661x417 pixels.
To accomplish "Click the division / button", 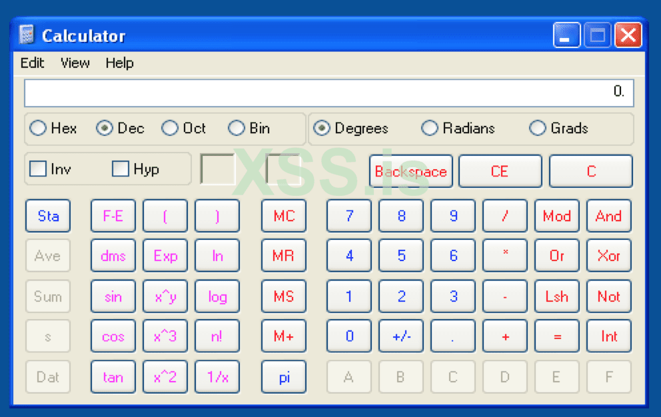I will pos(505,216).
